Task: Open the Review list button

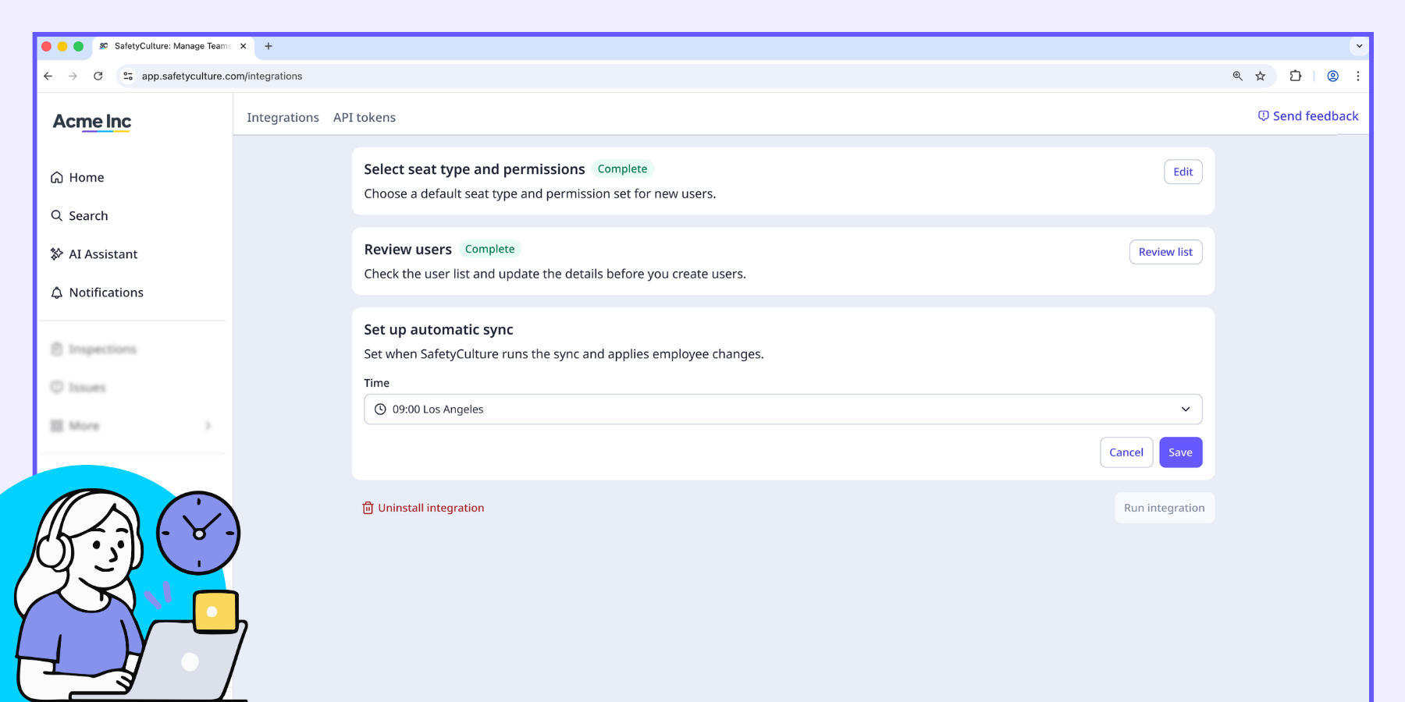Action: pos(1165,252)
